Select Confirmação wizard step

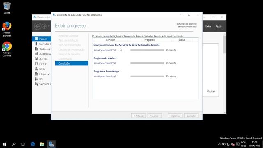[x=65, y=59]
